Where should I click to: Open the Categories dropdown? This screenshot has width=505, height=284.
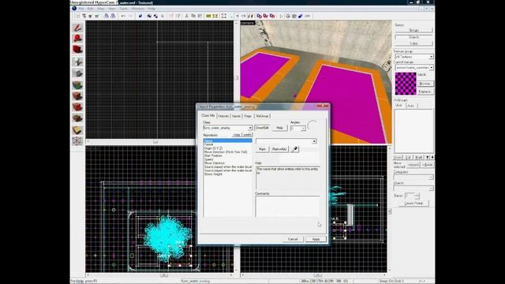[x=431, y=177]
